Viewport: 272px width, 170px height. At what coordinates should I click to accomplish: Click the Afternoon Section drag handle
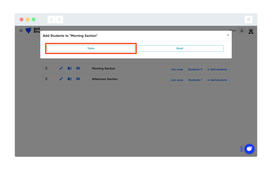click(46, 79)
